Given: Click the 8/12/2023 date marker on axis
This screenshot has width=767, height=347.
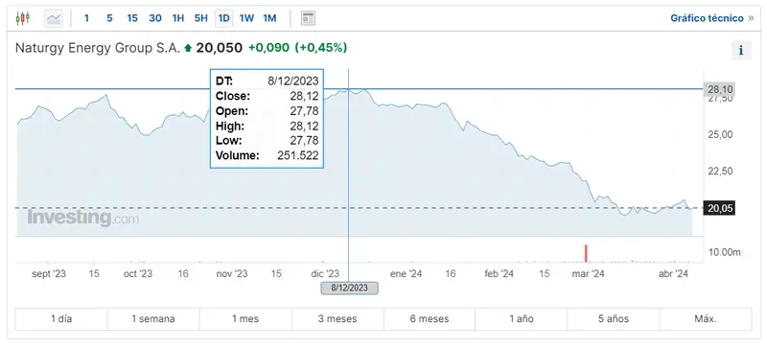Looking at the screenshot, I should [349, 288].
